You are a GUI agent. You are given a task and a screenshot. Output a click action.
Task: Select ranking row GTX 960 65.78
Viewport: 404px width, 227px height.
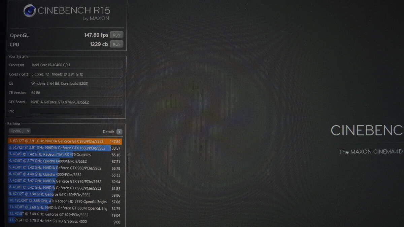[x=65, y=168]
